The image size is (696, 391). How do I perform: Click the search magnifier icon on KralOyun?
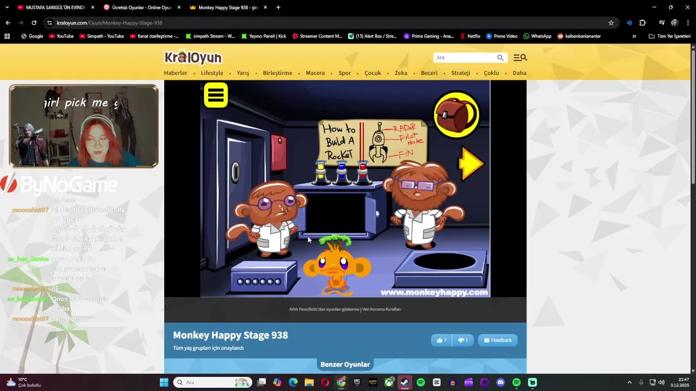pyautogui.click(x=500, y=58)
